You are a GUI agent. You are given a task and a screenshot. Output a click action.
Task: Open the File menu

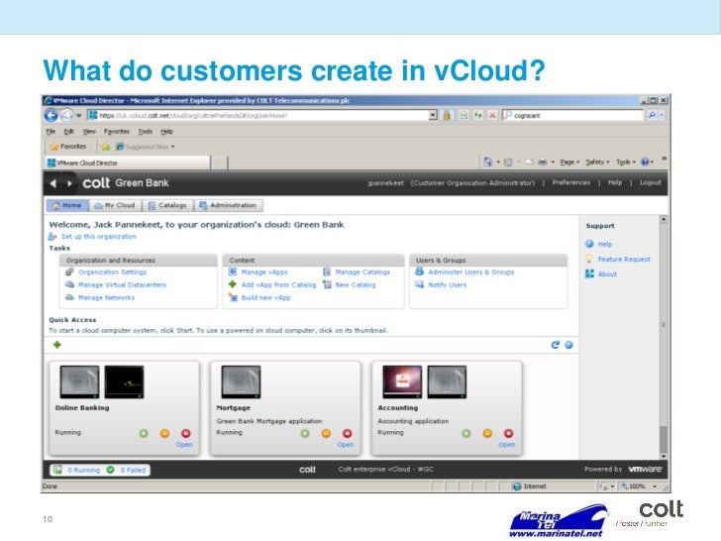[51, 132]
